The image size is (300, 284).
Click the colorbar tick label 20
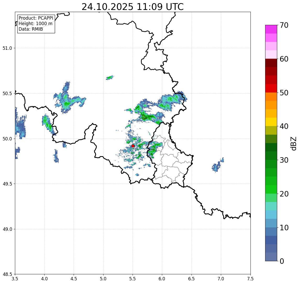(x=284, y=194)
